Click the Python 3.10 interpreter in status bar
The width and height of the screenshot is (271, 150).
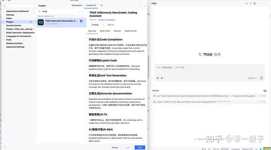(x=247, y=149)
